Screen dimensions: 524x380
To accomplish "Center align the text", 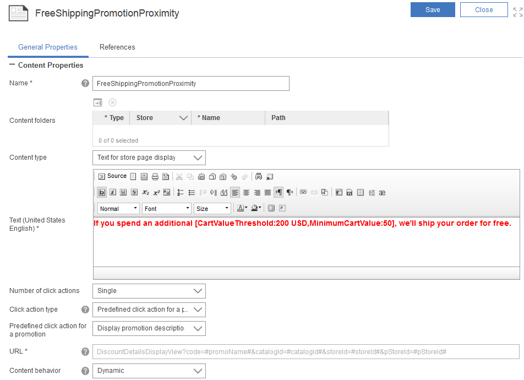I will [246, 192].
